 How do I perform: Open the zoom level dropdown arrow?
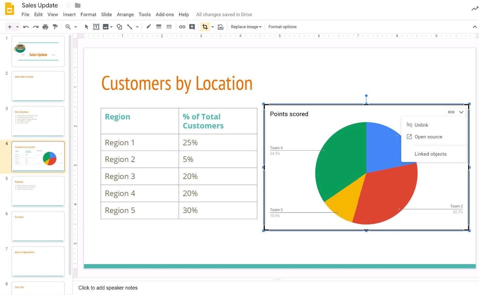point(75,27)
